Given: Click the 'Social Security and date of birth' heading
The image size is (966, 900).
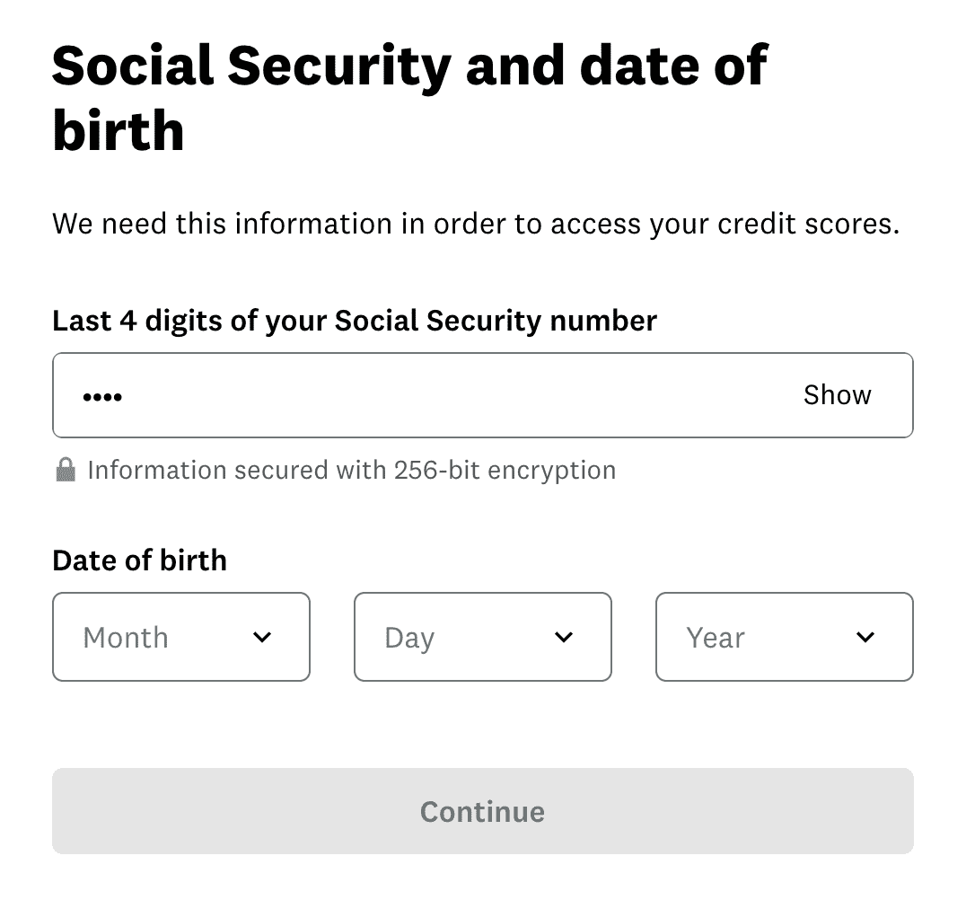Looking at the screenshot, I should click(409, 97).
